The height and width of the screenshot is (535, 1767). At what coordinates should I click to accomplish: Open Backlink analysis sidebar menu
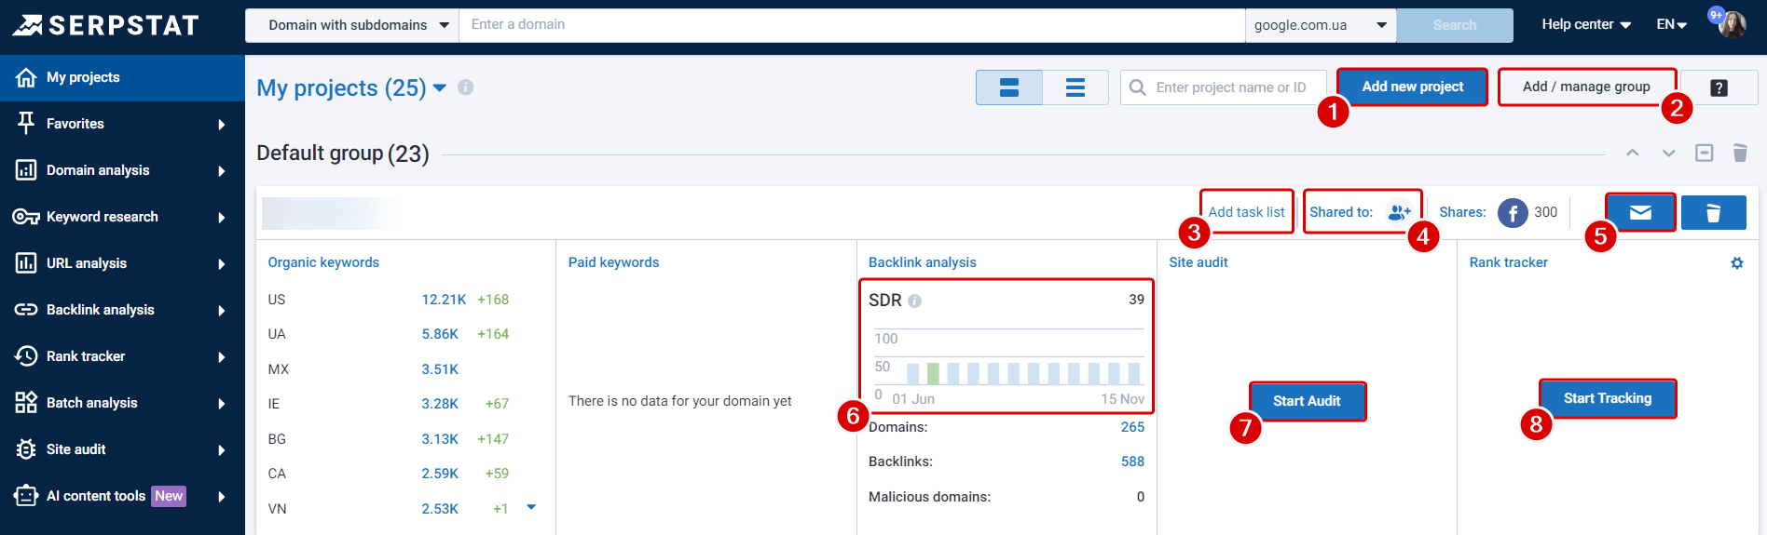[121, 310]
